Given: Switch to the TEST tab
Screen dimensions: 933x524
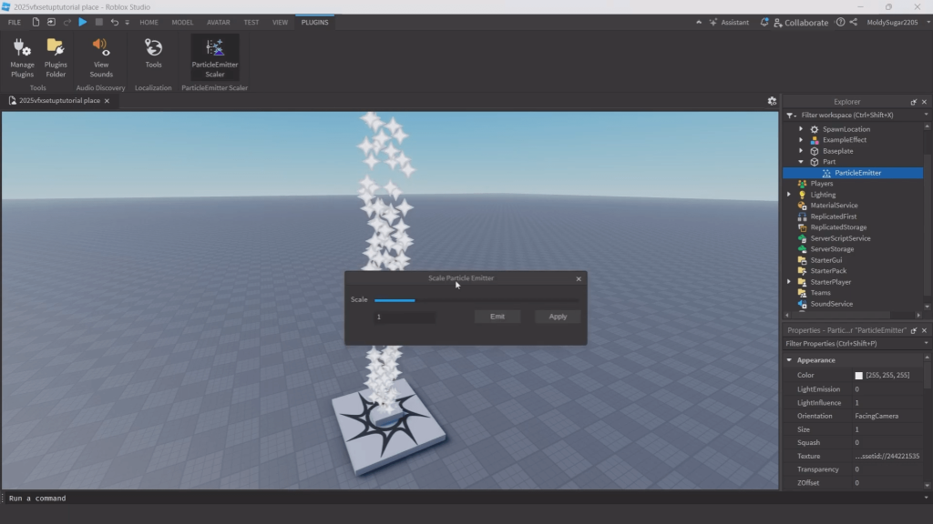Looking at the screenshot, I should [x=251, y=22].
